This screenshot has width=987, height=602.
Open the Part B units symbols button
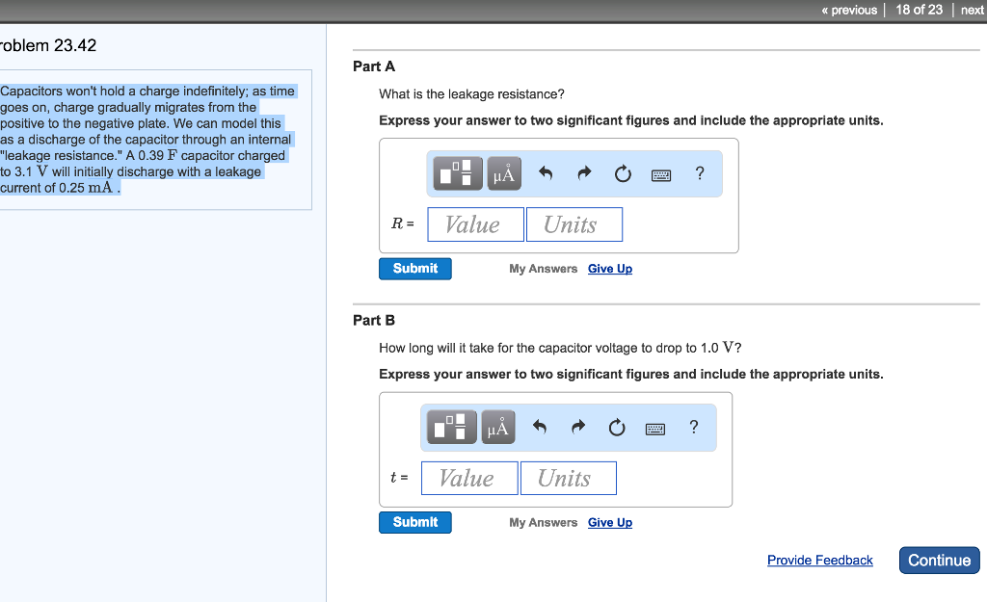click(x=498, y=428)
